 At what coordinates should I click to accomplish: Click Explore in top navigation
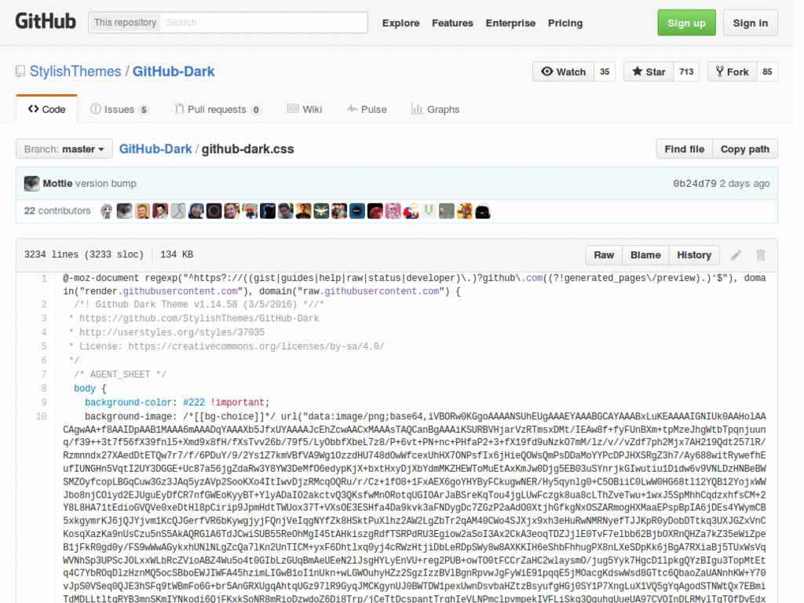400,23
